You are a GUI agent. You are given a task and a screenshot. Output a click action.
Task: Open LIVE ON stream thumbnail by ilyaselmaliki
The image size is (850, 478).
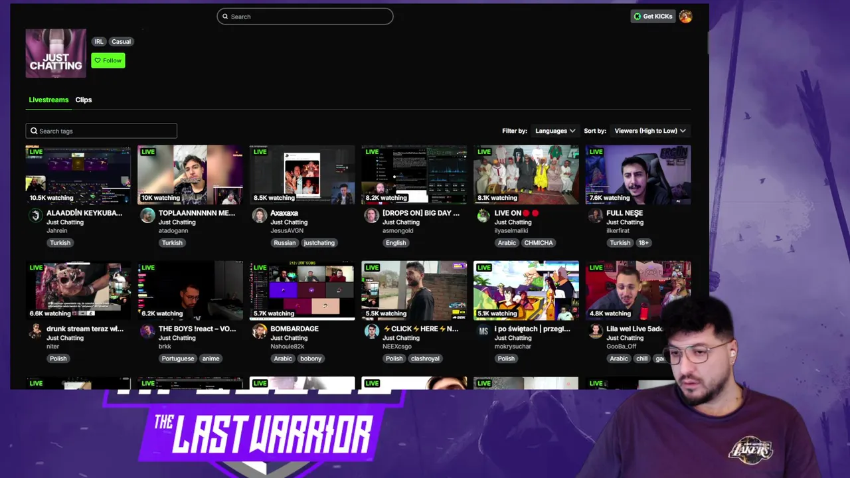526,175
